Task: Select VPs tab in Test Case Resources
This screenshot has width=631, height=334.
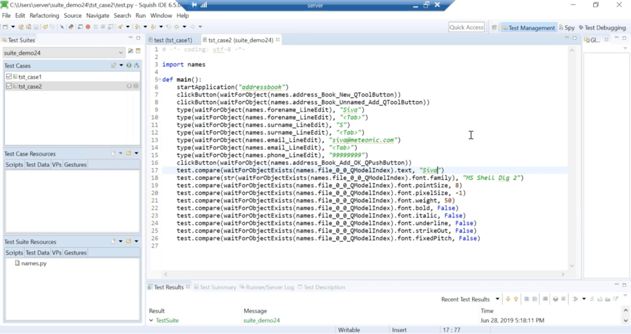Action: [x=57, y=164]
